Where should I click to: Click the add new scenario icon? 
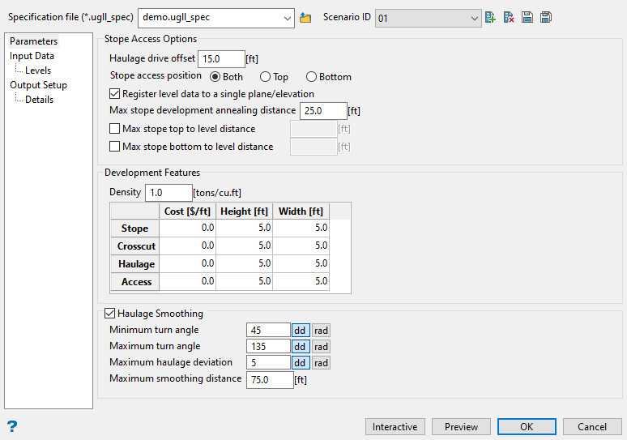(x=489, y=18)
